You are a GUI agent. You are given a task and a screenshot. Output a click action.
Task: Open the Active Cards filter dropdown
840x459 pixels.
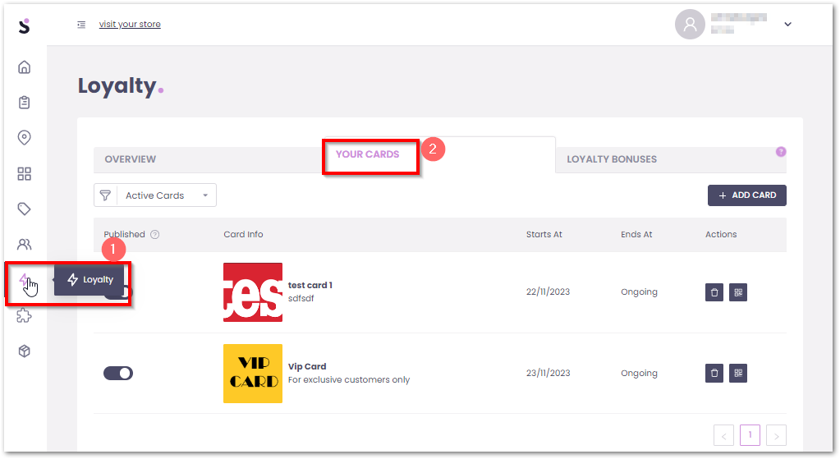(x=164, y=195)
